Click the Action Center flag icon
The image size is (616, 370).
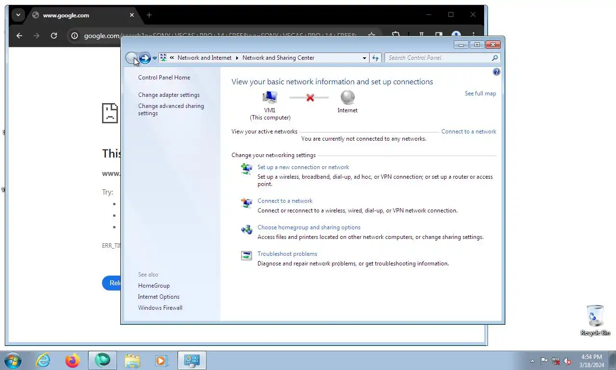(x=544, y=361)
